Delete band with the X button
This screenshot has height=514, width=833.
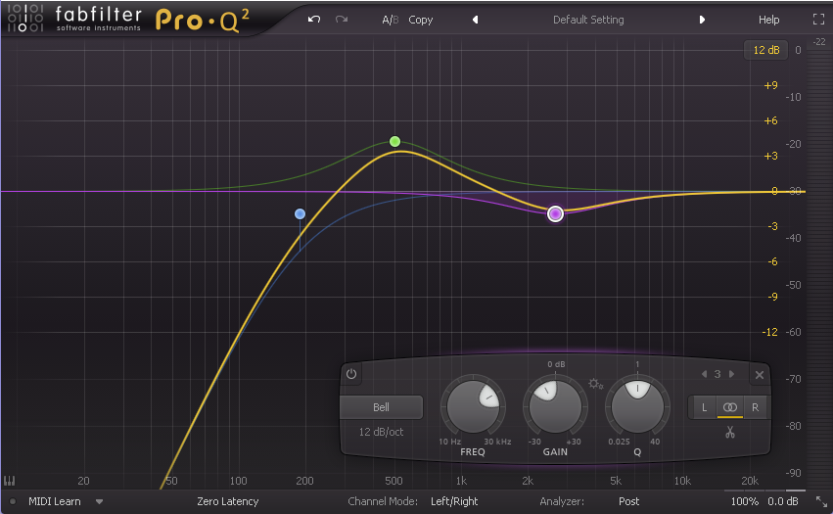click(760, 375)
